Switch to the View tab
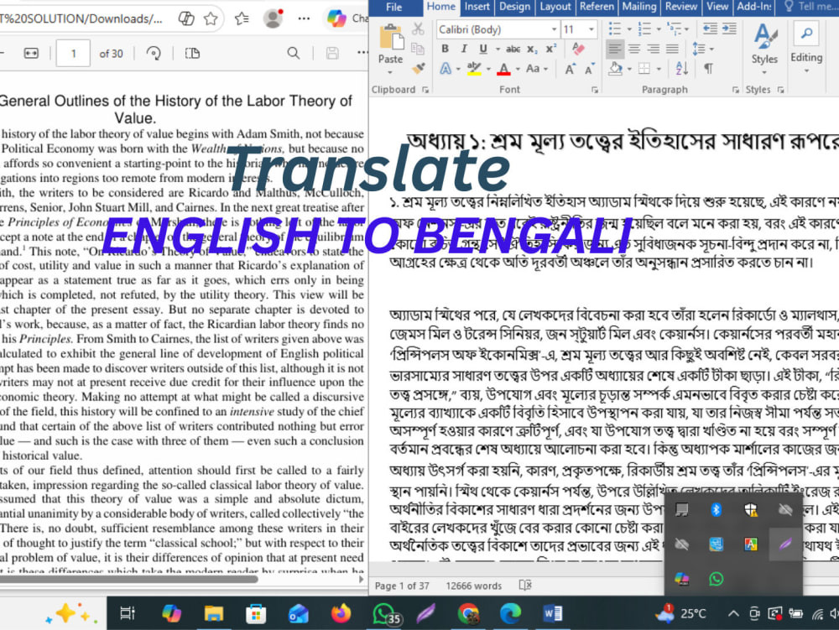The image size is (839, 630). pos(717,7)
